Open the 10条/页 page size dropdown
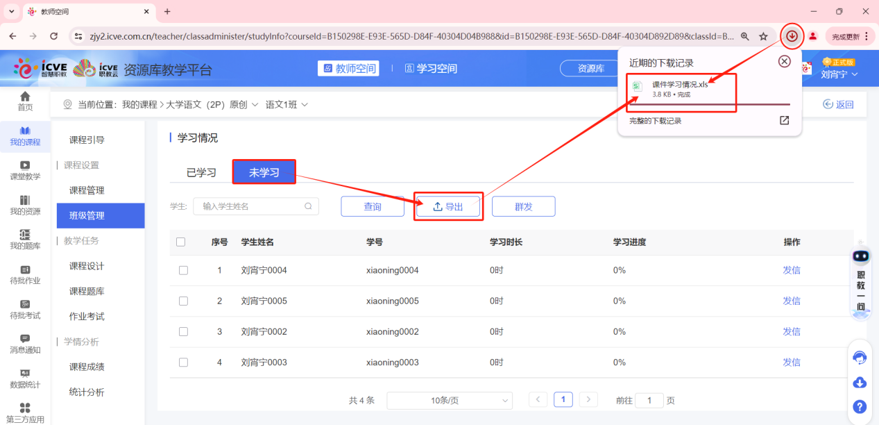This screenshot has height=425, width=879. [449, 399]
